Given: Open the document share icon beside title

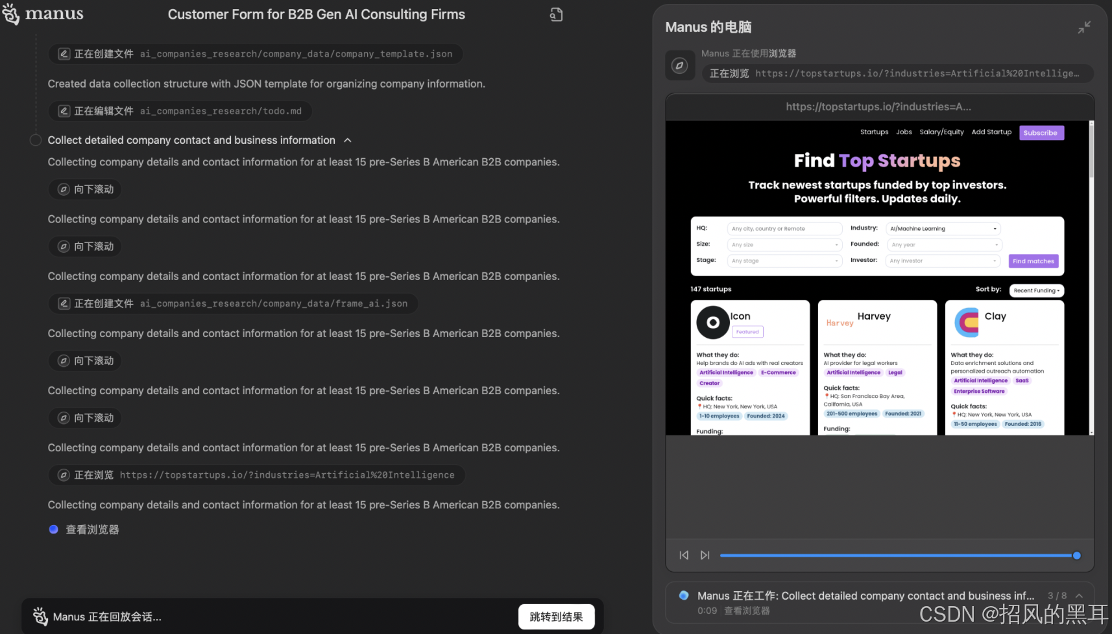Looking at the screenshot, I should (556, 14).
